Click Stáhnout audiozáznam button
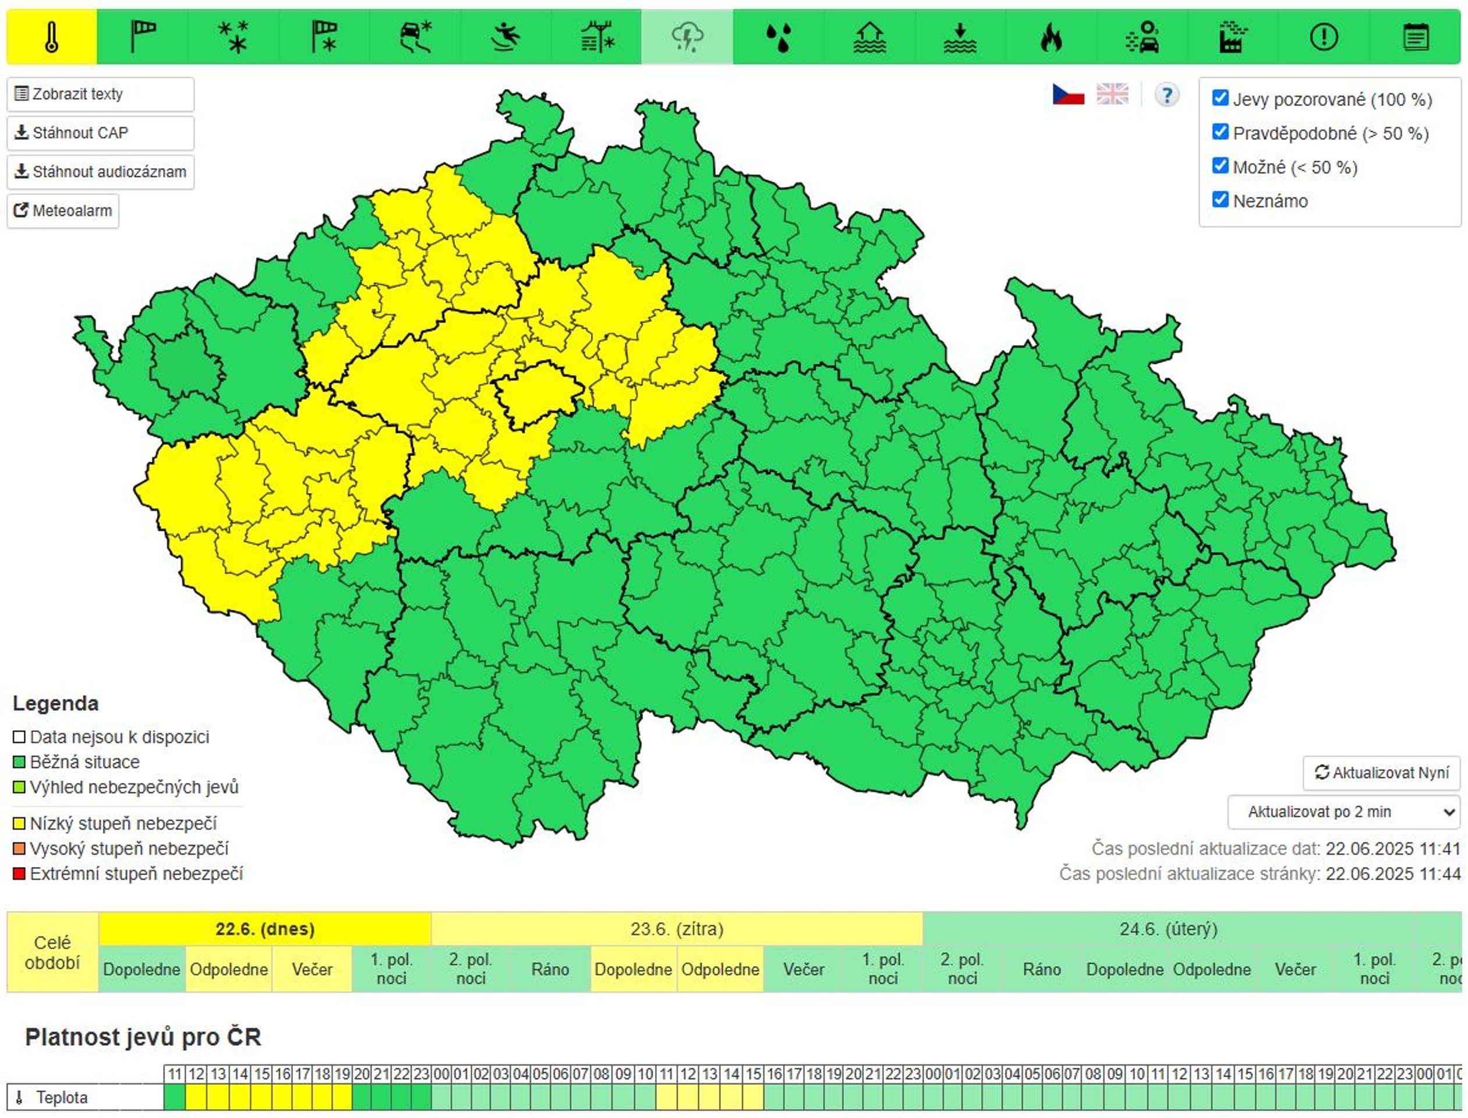 (101, 172)
